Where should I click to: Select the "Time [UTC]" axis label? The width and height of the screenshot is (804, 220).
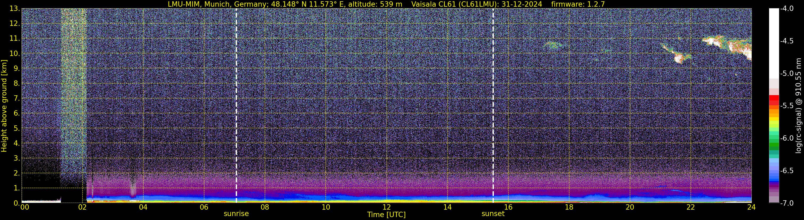(386, 214)
